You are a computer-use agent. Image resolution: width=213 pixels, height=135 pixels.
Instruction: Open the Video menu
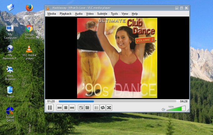(90, 14)
